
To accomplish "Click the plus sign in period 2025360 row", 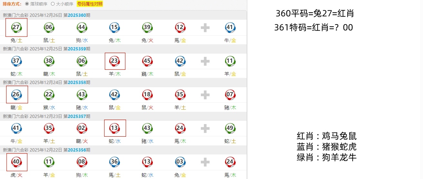I will (205, 28).
